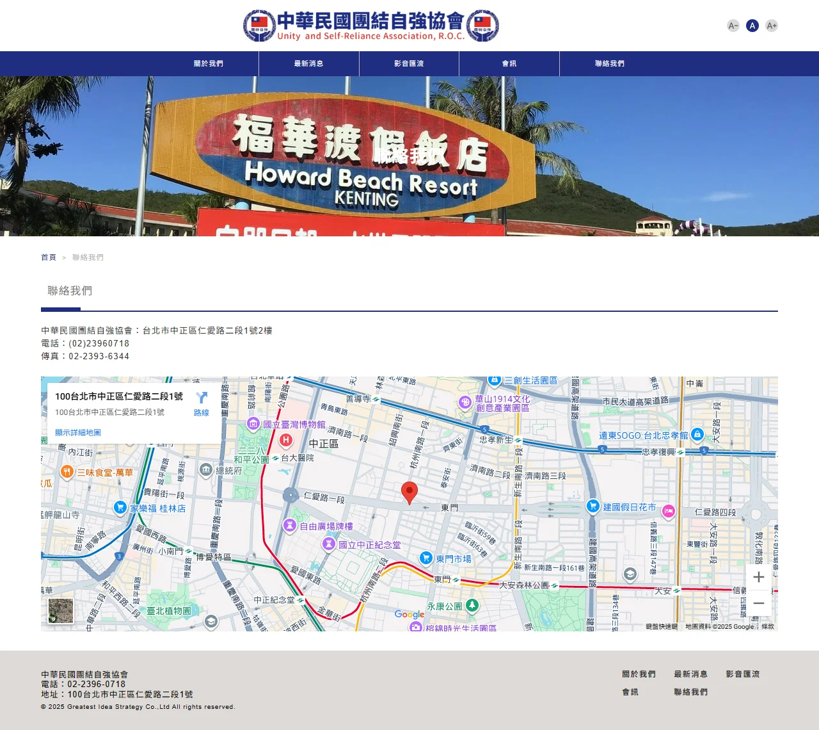Open the 影音匯流 navigation menu

pos(409,63)
